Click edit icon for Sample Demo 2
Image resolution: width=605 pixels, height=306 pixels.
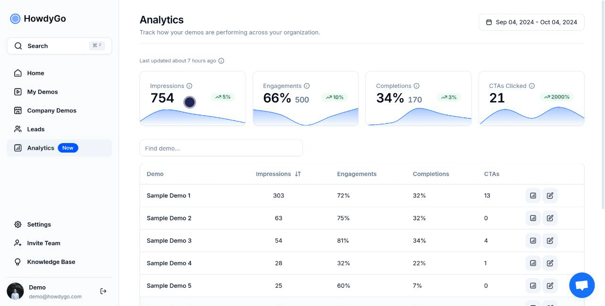(x=550, y=218)
